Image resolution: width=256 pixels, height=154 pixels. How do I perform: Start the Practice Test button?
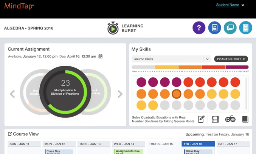coord(231,59)
